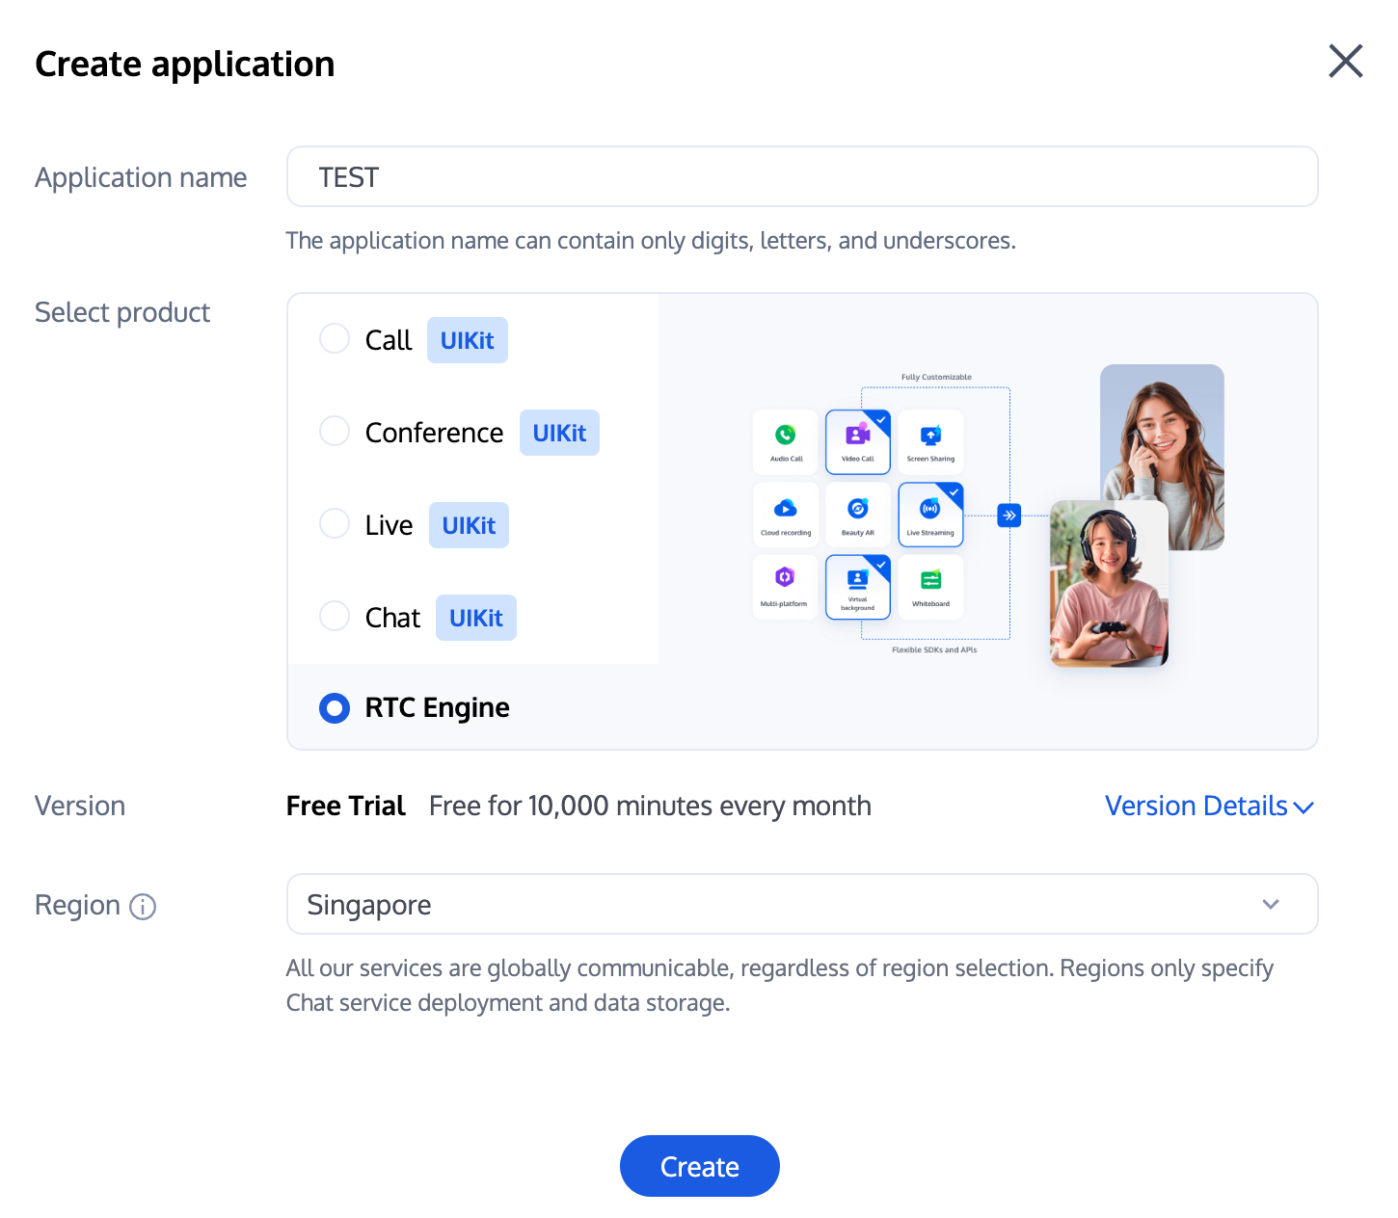Click the Audio Call phone icon
The height and width of the screenshot is (1218, 1398).
786,436
